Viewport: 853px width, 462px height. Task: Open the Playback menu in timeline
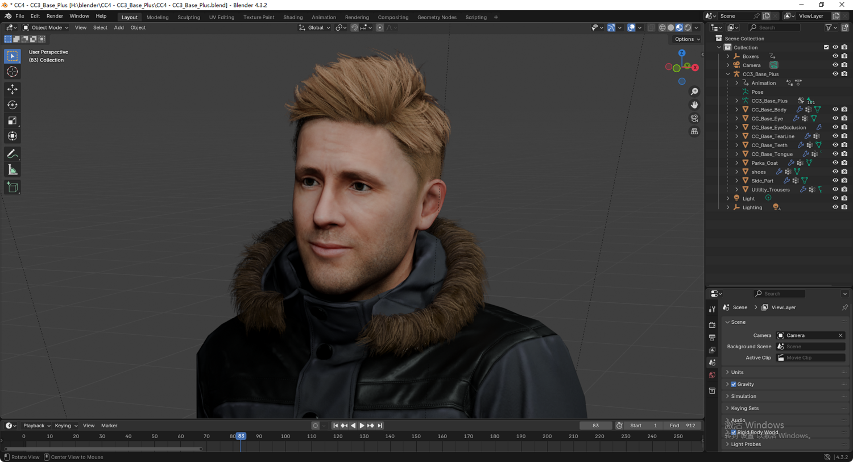(36, 426)
